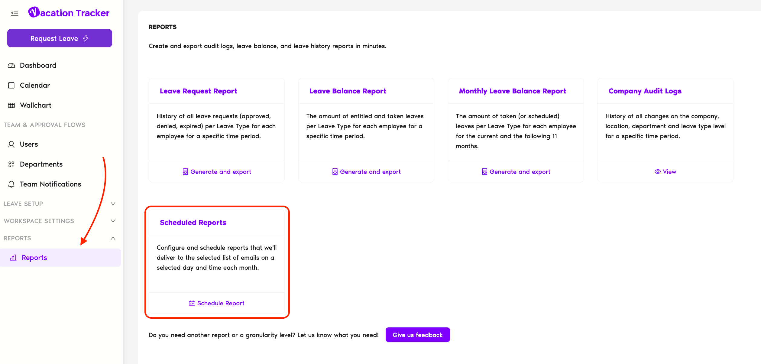Generate and export Leave Request Report
Image resolution: width=761 pixels, height=364 pixels.
point(217,172)
